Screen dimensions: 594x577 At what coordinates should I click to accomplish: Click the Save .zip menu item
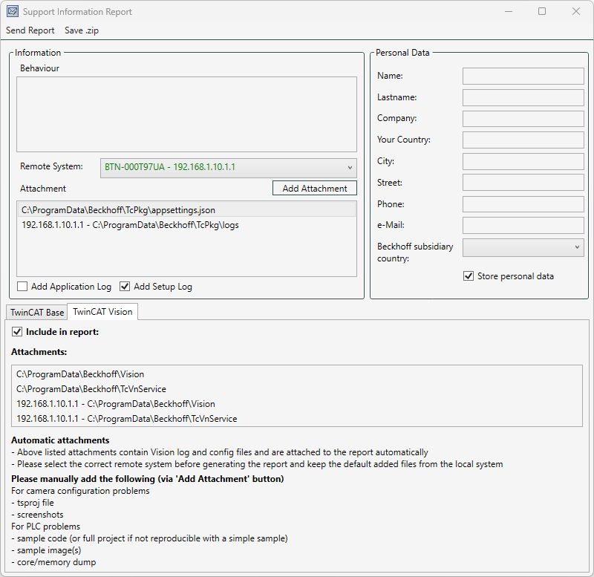pos(82,30)
